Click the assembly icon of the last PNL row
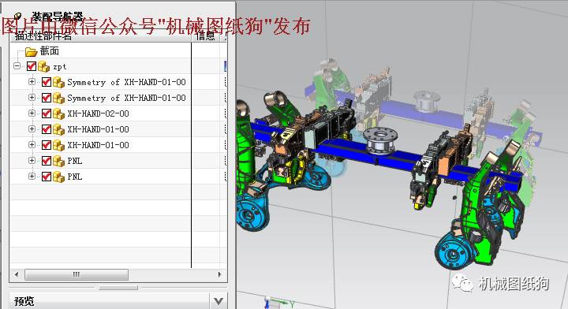Image resolution: width=568 pixels, height=309 pixels. [58, 177]
